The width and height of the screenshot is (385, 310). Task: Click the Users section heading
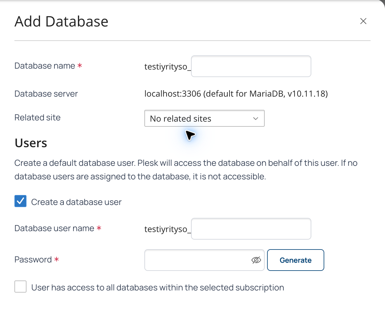[x=31, y=143]
